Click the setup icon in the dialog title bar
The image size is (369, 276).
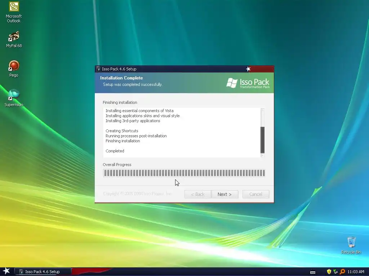click(x=98, y=69)
